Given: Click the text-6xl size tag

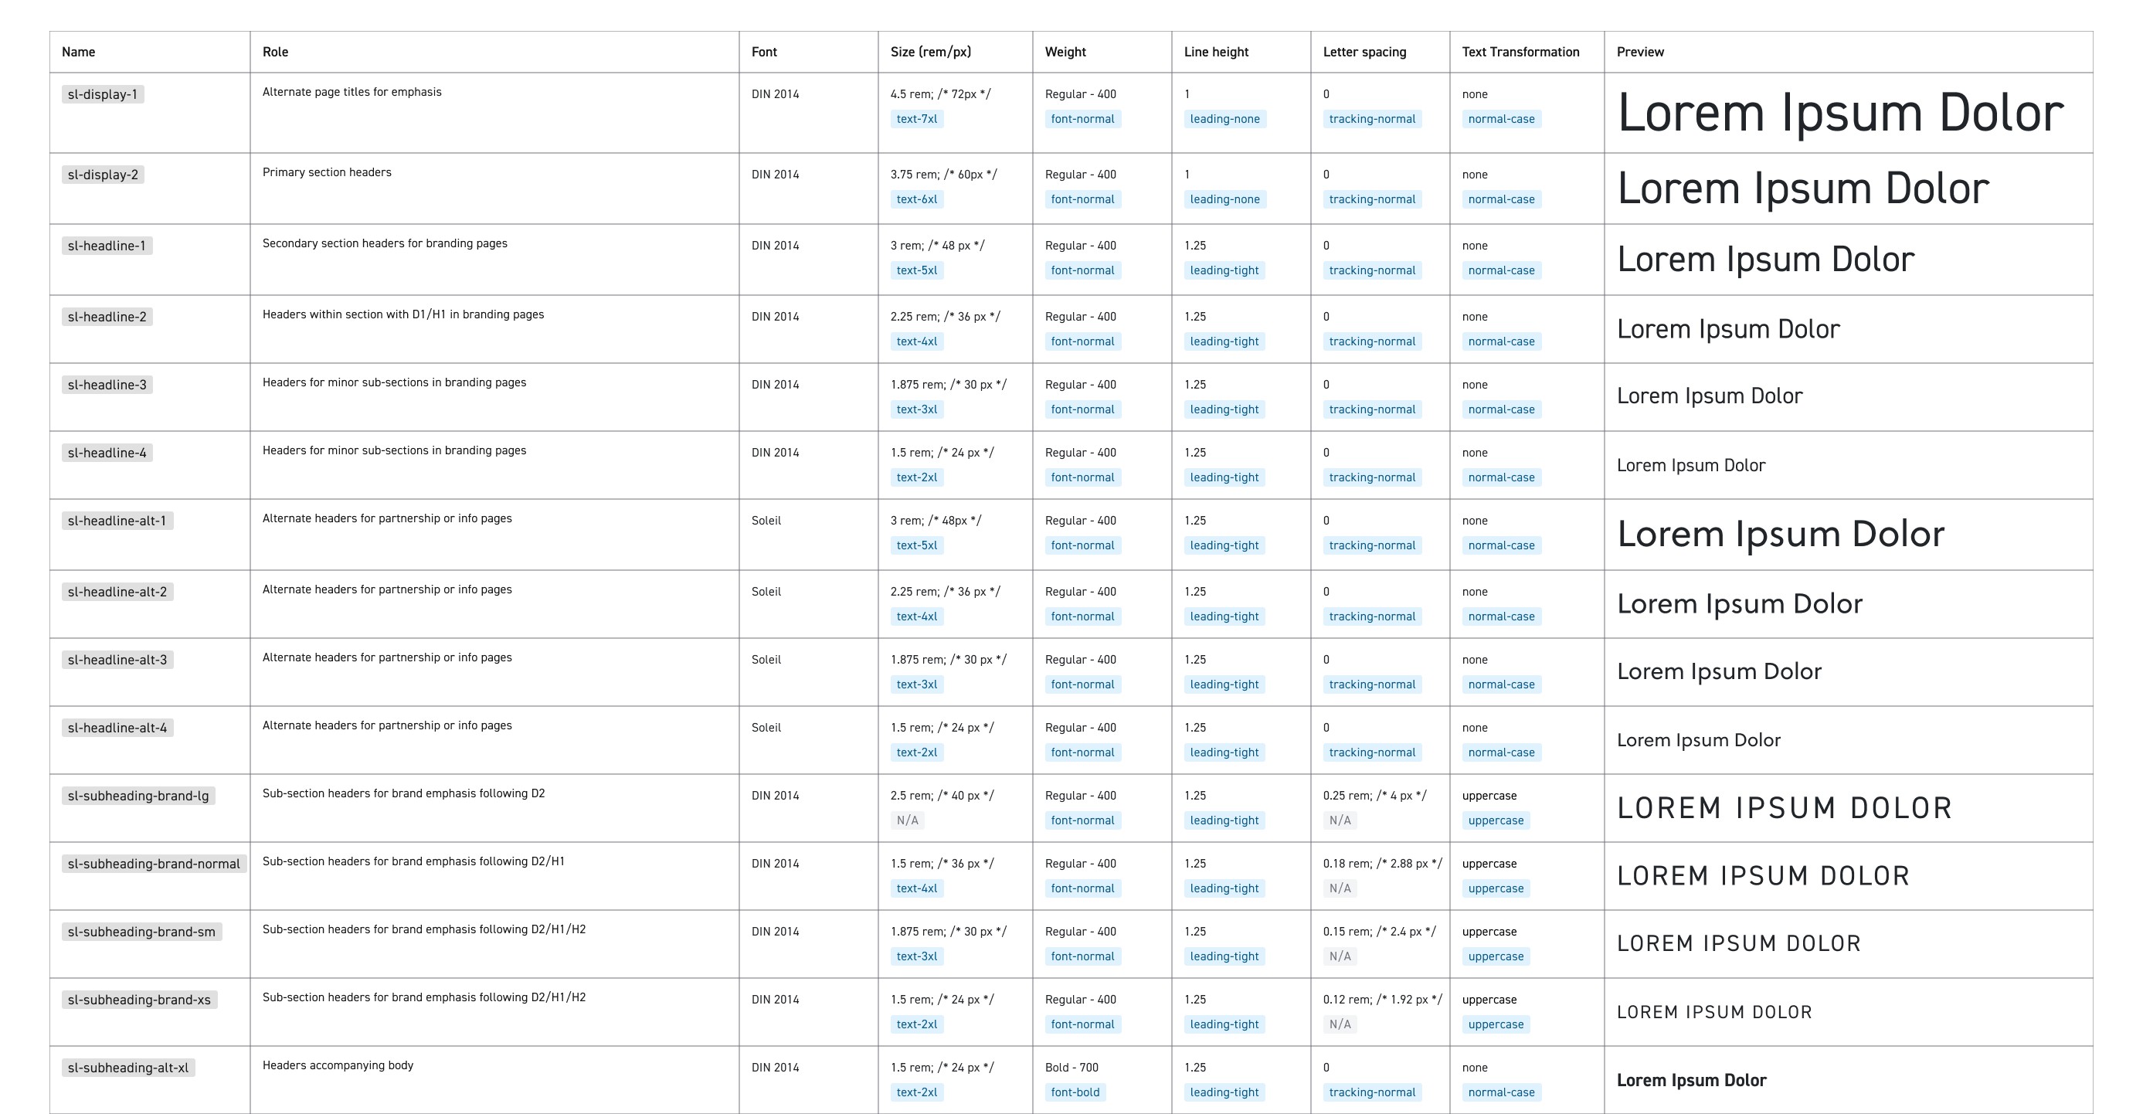Looking at the screenshot, I should (x=916, y=199).
